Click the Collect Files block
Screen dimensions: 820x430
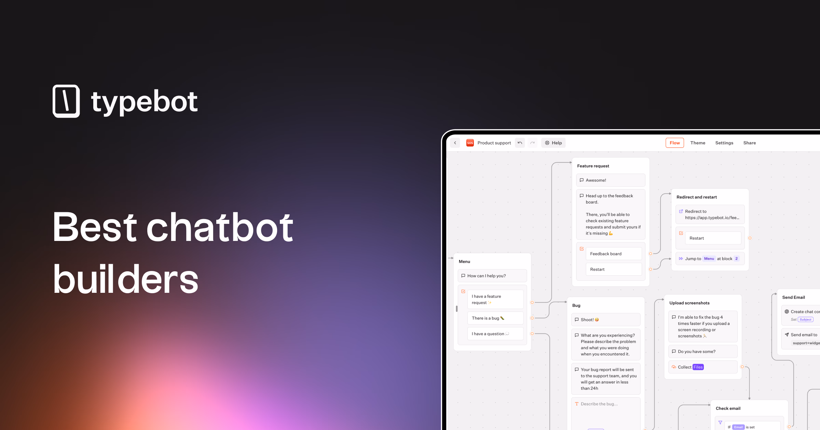(x=703, y=367)
